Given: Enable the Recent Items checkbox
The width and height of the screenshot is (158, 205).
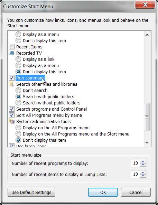Looking at the screenshot, I should [12, 47].
